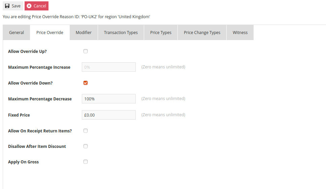Click the 'Fixed Price' label text

19,115
